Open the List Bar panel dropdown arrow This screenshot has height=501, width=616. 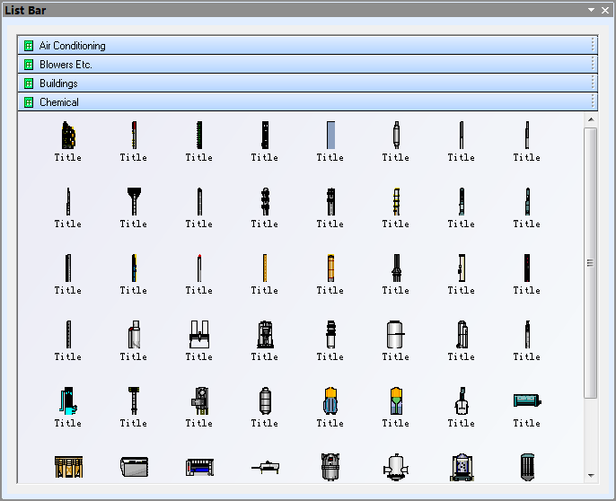click(592, 10)
